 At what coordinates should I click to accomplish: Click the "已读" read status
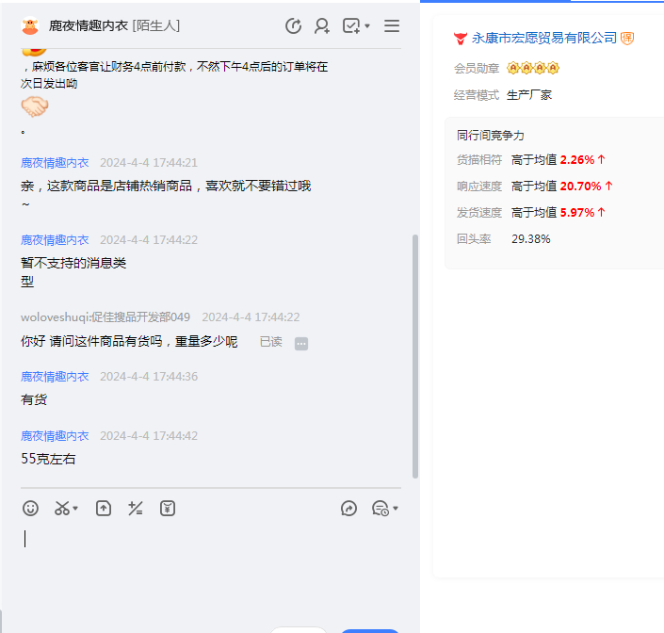270,341
